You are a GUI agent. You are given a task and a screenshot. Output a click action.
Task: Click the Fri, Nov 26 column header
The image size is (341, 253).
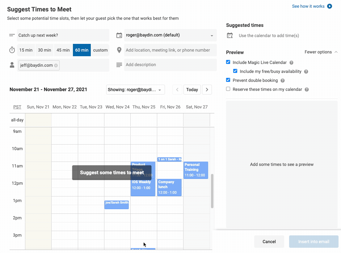(x=170, y=107)
